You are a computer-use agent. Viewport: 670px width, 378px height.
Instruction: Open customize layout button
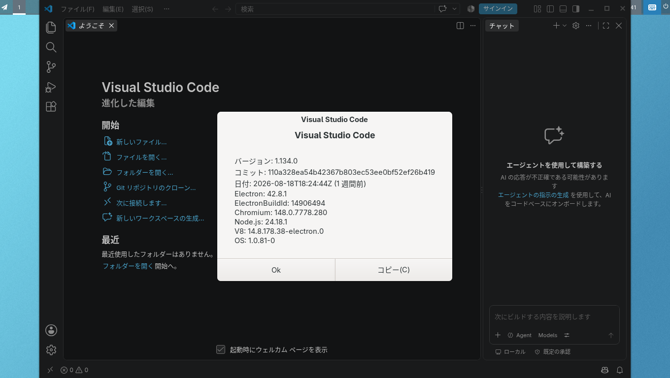click(537, 9)
